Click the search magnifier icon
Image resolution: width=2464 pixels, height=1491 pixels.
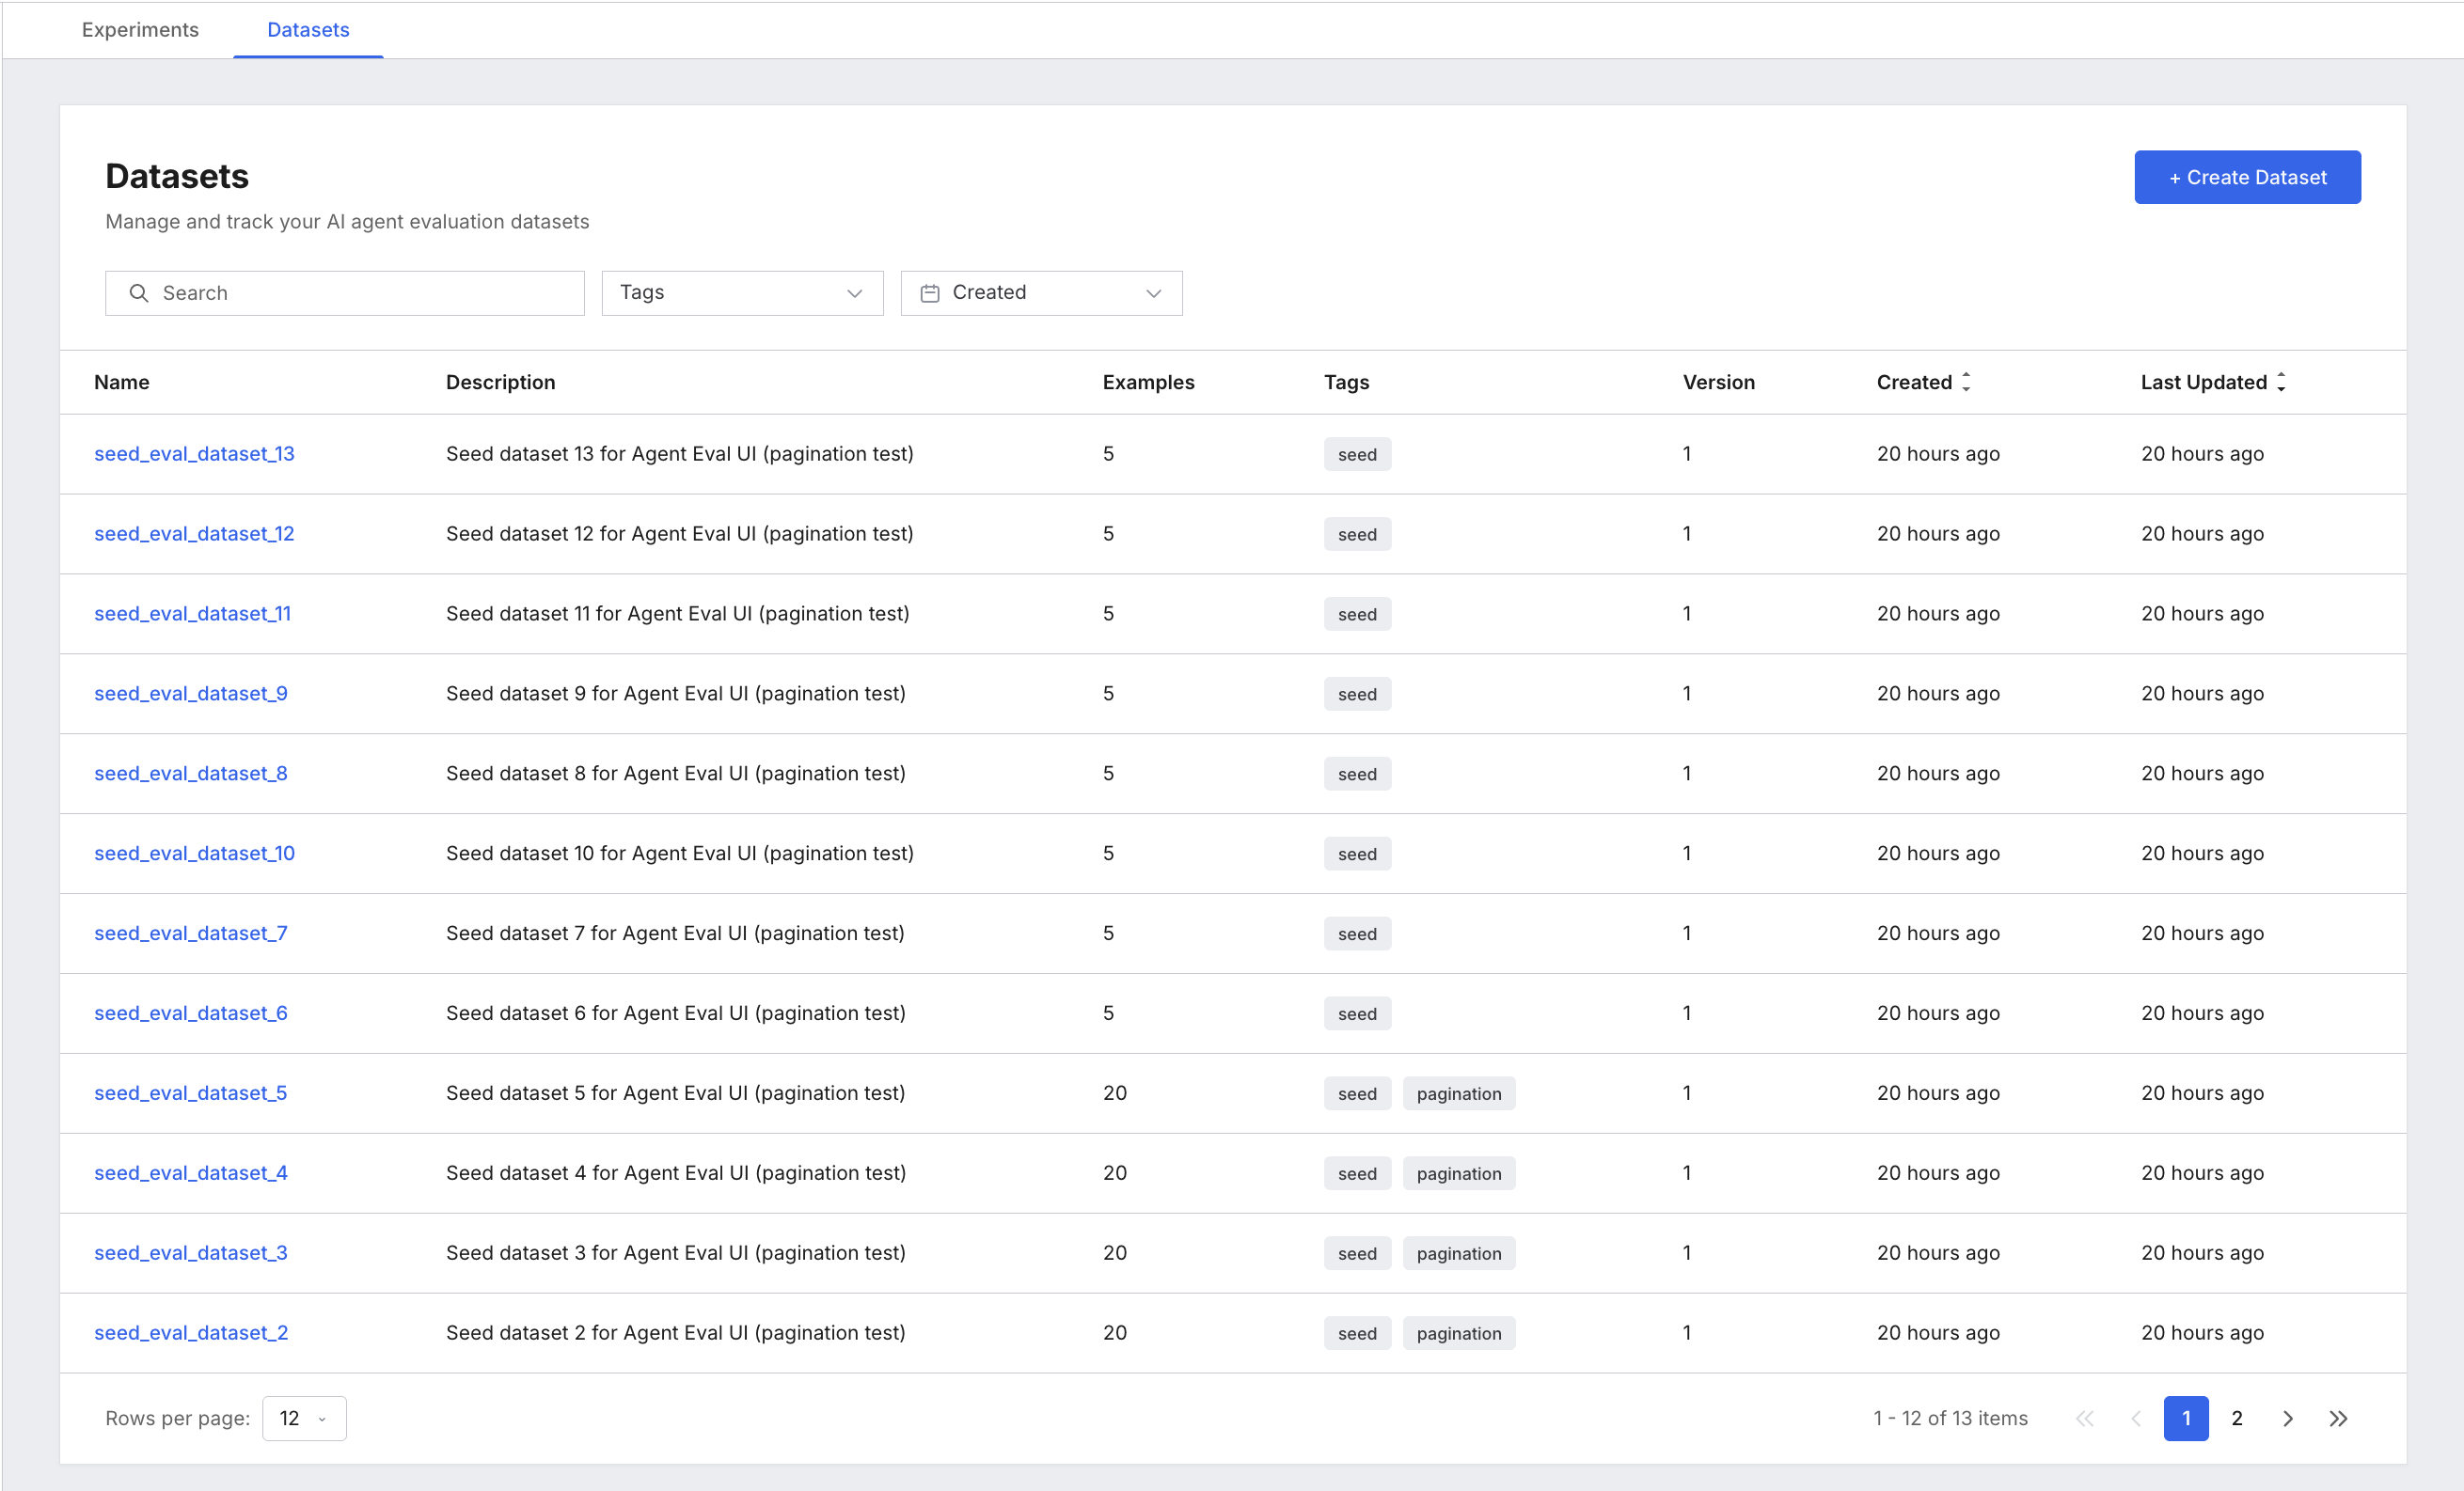pyautogui.click(x=139, y=292)
